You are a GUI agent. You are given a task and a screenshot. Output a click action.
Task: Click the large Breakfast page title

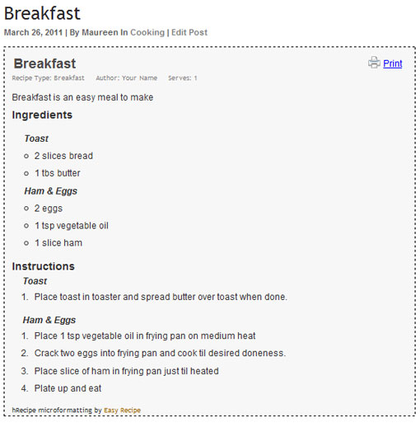tap(42, 13)
